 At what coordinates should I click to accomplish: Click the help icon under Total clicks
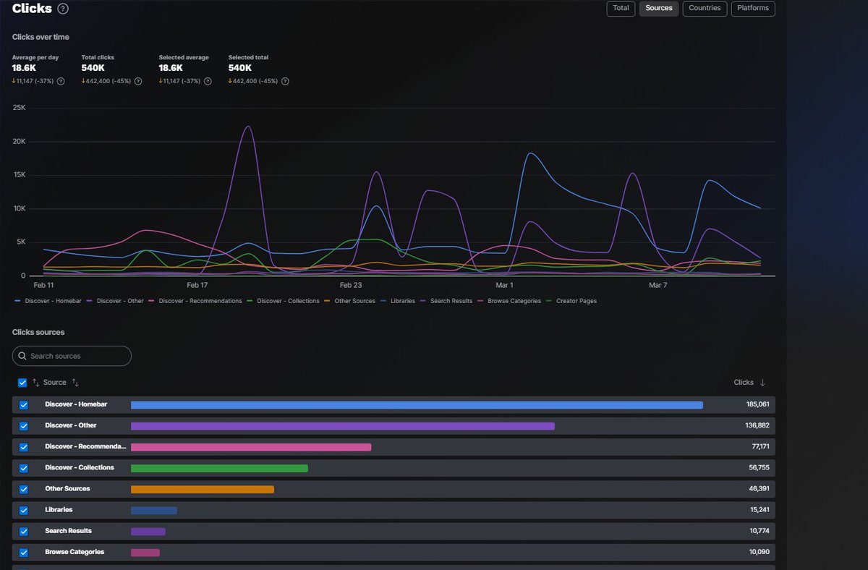(137, 81)
